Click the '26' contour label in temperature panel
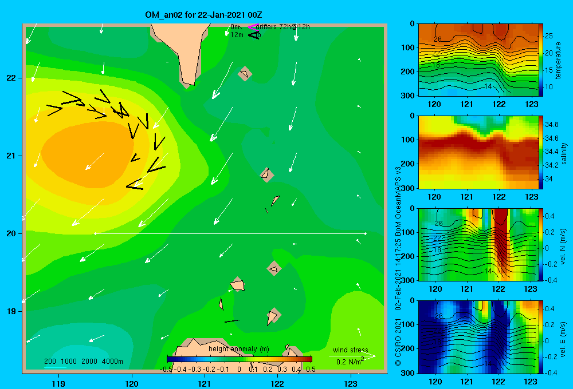This screenshot has width=573, height=389. [x=437, y=39]
